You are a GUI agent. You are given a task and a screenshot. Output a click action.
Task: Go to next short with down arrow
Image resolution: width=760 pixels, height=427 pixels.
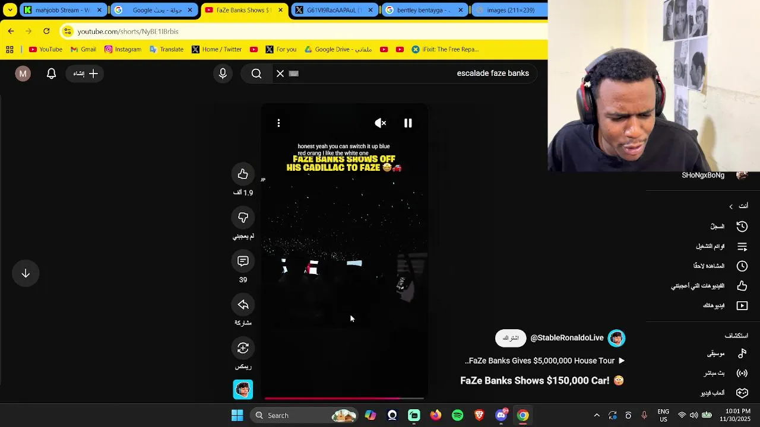pyautogui.click(x=26, y=273)
